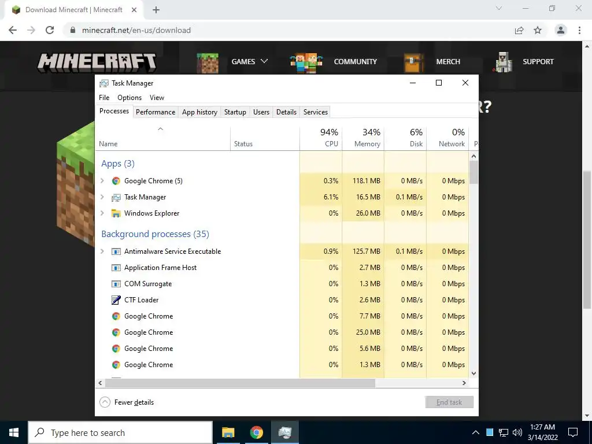Open the Chrome profile avatar
Viewport: 592px width, 444px height.
[561, 30]
